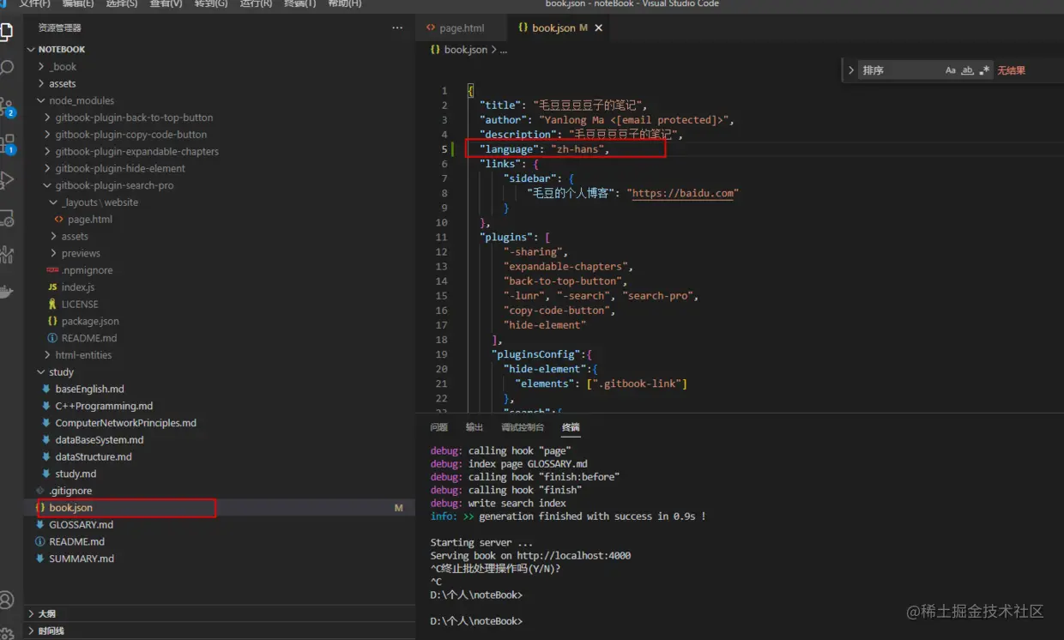Open the 编辑(E) menu
Screen dimensions: 1064x640
coord(78,3)
